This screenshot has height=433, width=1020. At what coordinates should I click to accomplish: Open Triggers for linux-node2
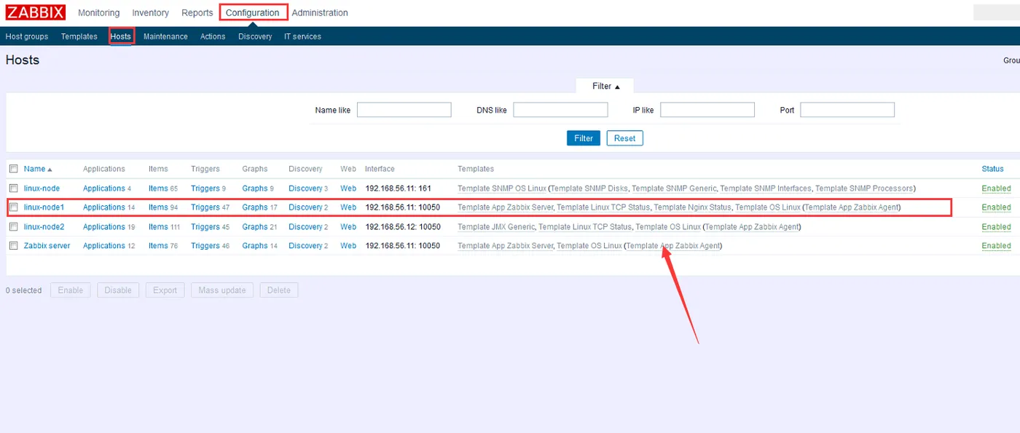[x=205, y=227]
